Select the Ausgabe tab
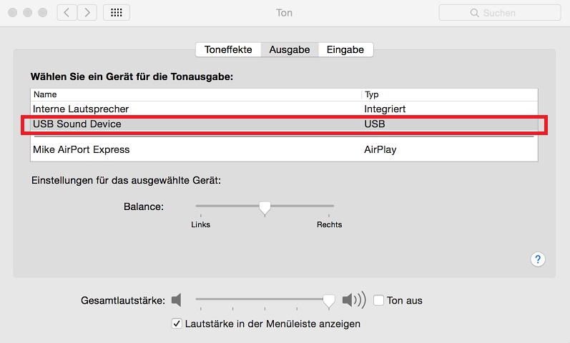The height and width of the screenshot is (343, 570). 290,49
